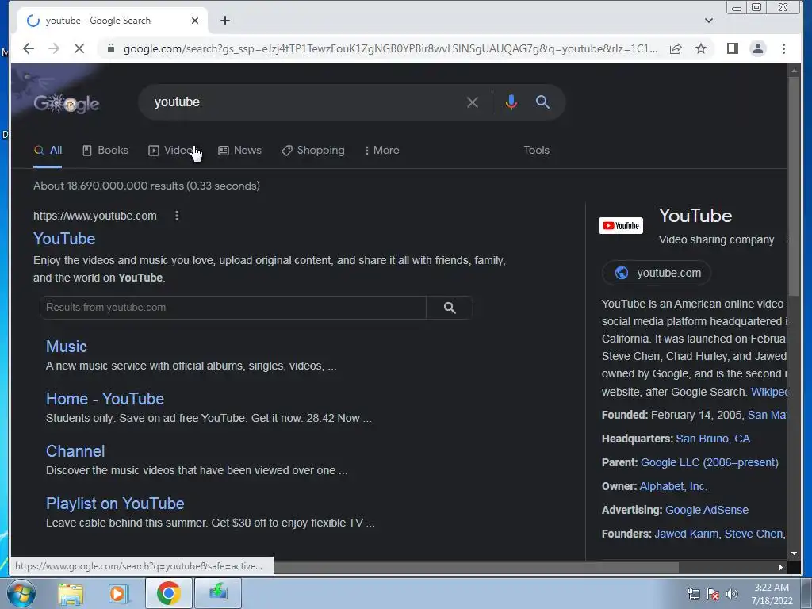Screen dimensions: 812x609
Task: Start voice search with microphone
Action: (511, 102)
